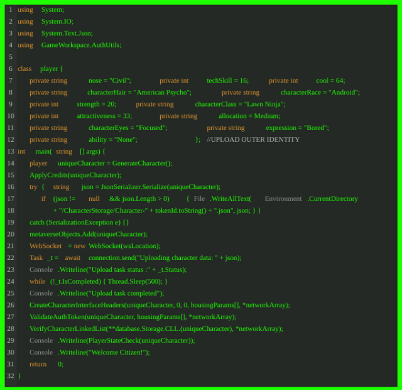Click nose = "Civil"; on line 7
This screenshot has height=390, width=402.
tap(110, 80)
